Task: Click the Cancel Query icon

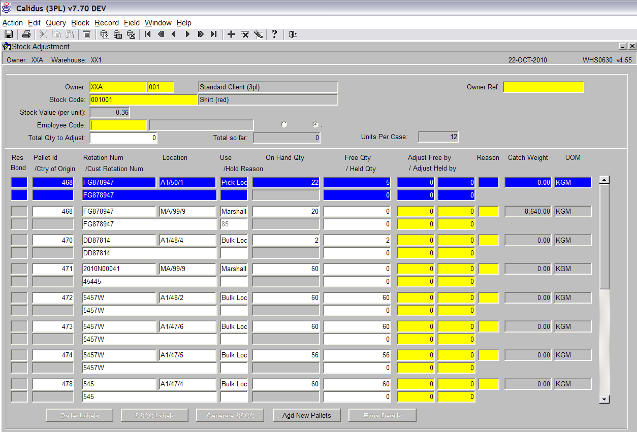Action: [x=131, y=34]
